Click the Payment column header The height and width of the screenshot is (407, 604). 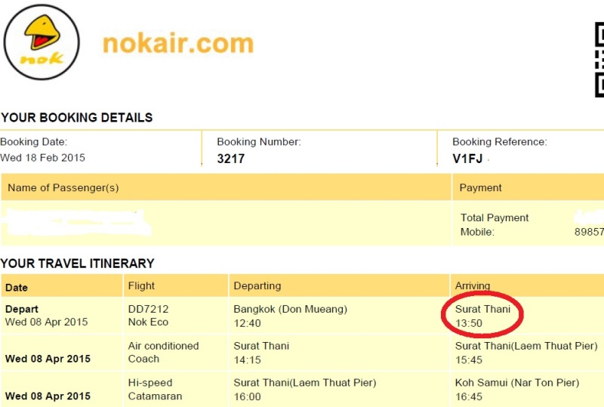[x=480, y=187]
